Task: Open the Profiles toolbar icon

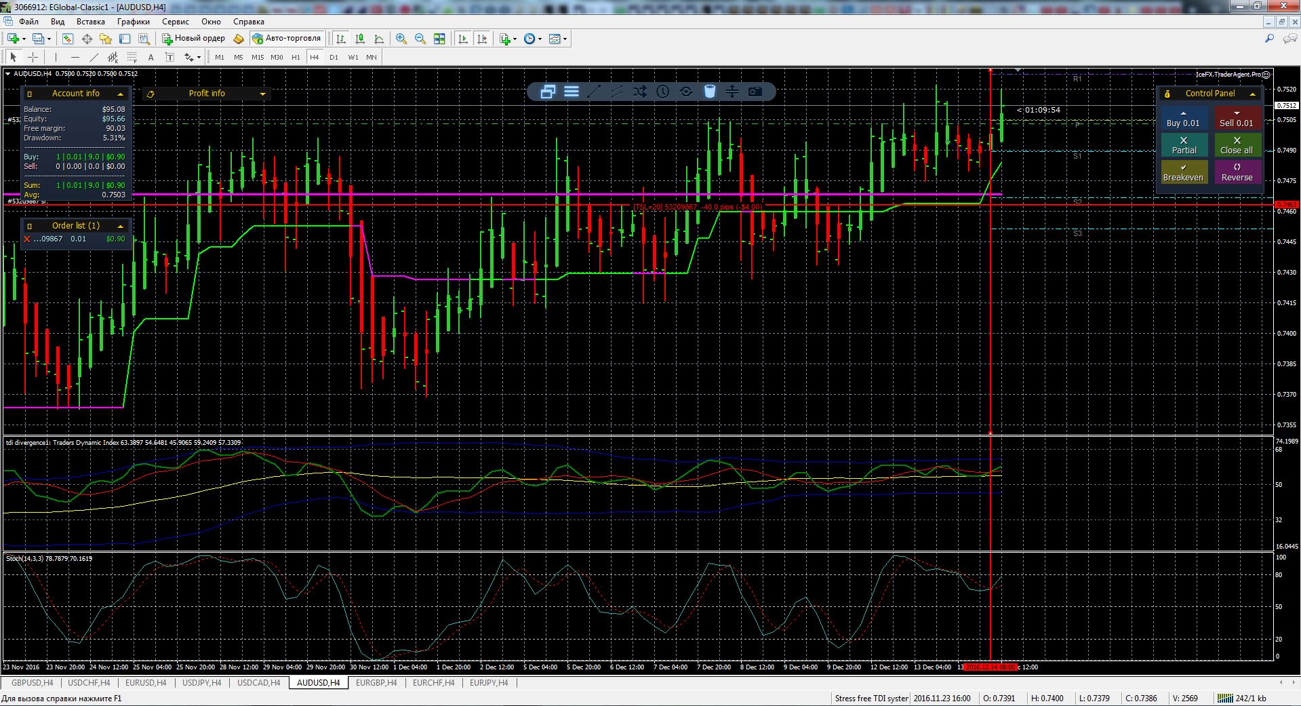Action: pos(39,39)
